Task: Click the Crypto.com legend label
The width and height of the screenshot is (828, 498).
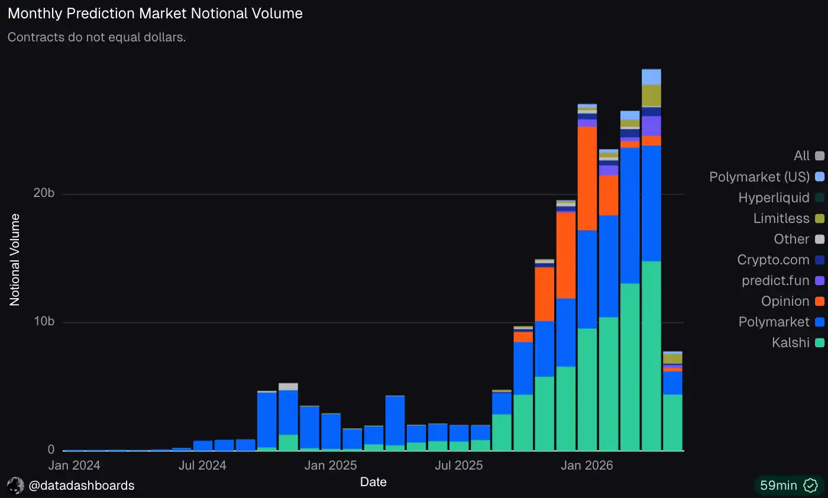Action: 773,260
